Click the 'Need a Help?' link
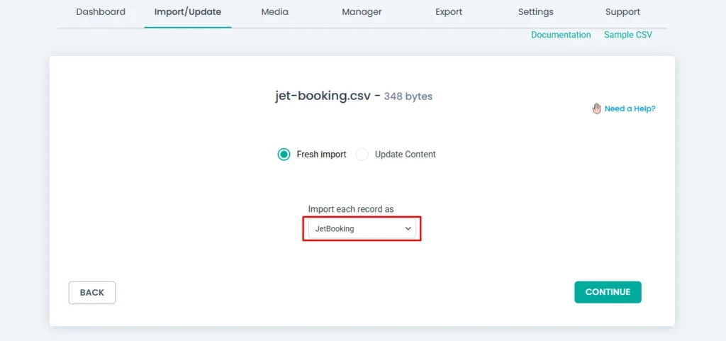 tap(630, 109)
